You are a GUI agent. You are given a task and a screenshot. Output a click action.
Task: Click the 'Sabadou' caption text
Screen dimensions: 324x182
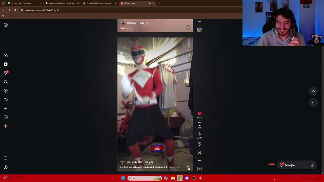124,28
